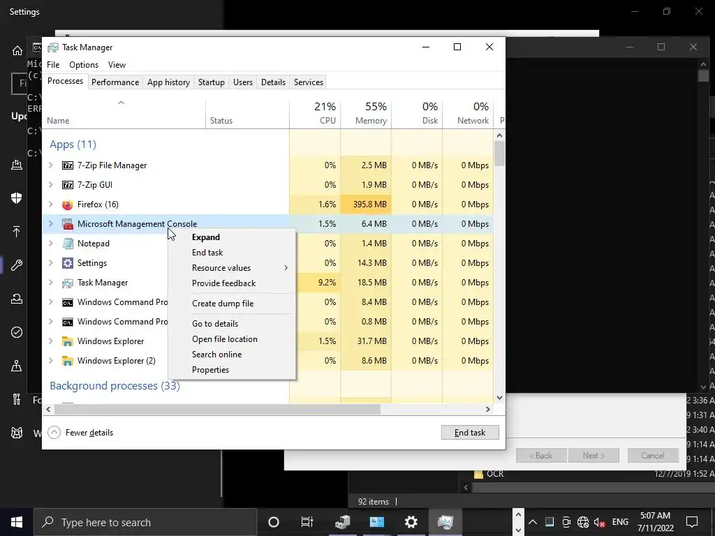Expand the Windows Explorer (2) group
The height and width of the screenshot is (536, 715).
[x=51, y=361]
